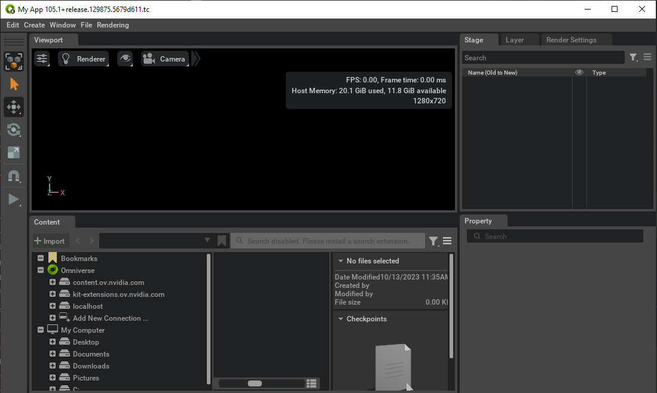This screenshot has height=393, width=657.
Task: Toggle grid/list view icon
Action: tap(311, 383)
